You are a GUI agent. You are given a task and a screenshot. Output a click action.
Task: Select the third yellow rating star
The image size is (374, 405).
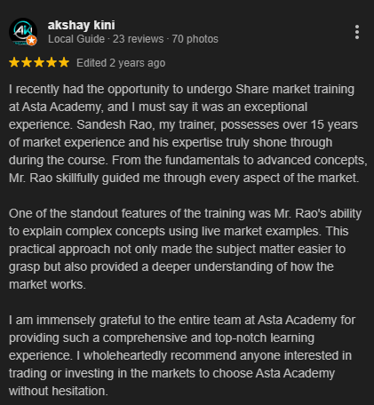(39, 62)
